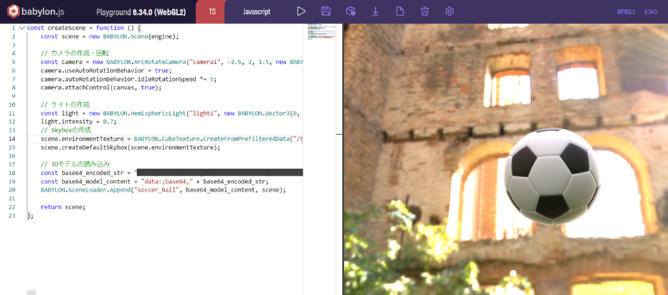
Task: Click the '// 3Dモデルの読み込み' comment
Action: (75, 164)
